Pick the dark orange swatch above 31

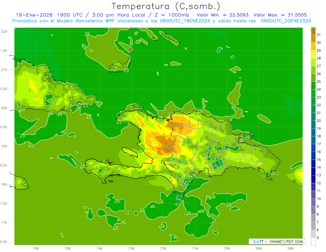pyautogui.click(x=313, y=31)
